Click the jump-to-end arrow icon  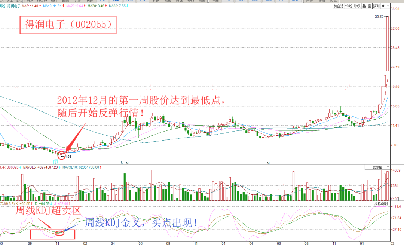[x=384, y=6]
